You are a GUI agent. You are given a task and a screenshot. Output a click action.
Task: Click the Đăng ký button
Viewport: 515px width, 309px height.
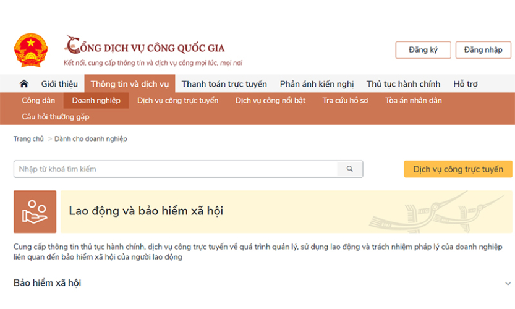click(x=423, y=50)
